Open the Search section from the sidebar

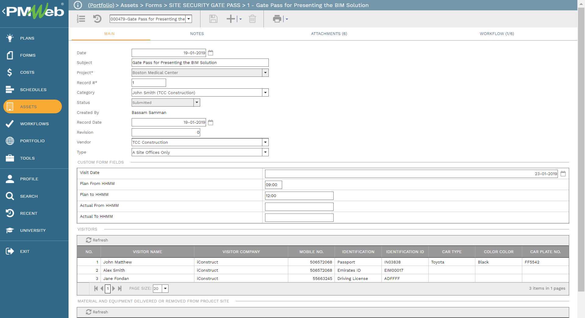(x=29, y=196)
